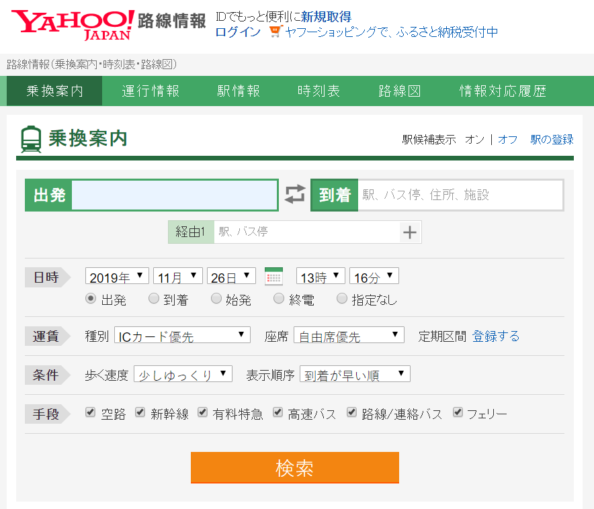Uncheck the 新幹線 checkbox

pos(140,412)
